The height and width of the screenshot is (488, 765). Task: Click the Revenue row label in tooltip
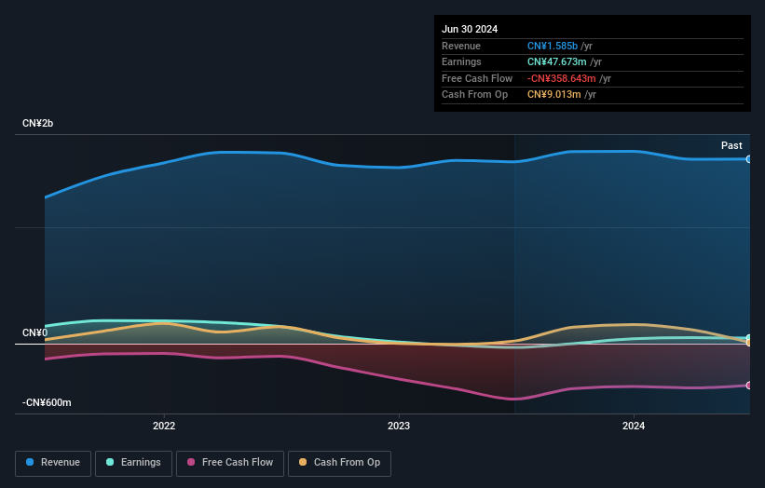(461, 46)
